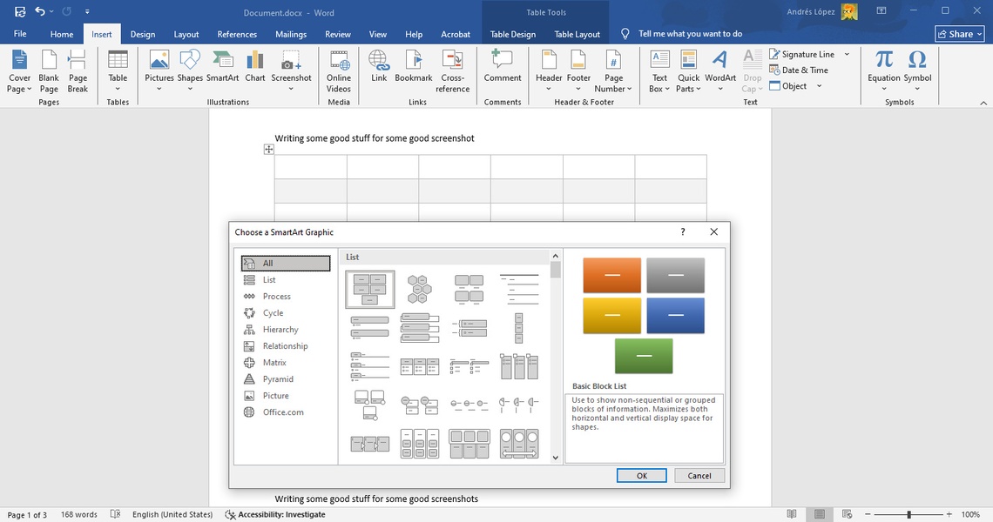993x522 pixels.
Task: Cancel the SmartArt Graphic dialog
Action: (x=699, y=476)
